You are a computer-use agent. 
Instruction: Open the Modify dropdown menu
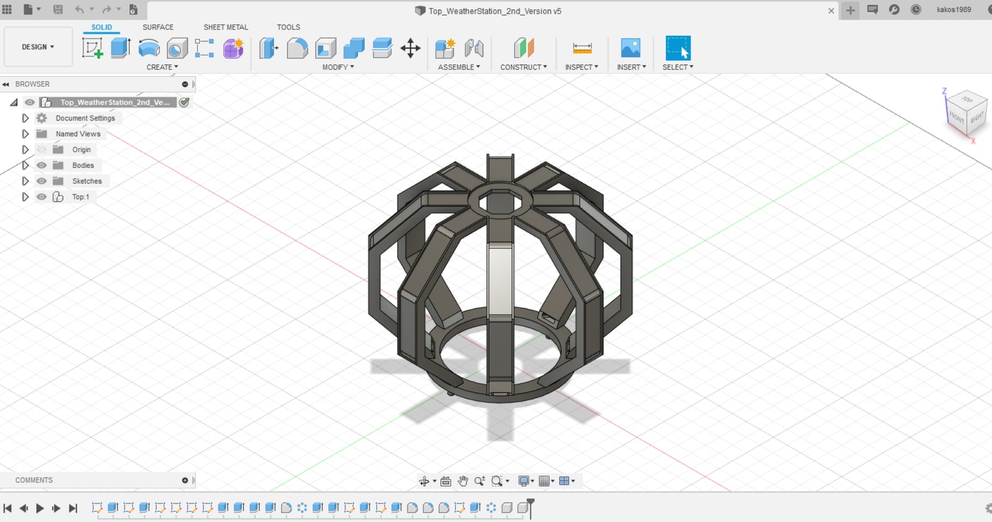[x=337, y=67]
